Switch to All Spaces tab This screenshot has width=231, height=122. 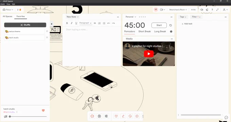pos(7,16)
